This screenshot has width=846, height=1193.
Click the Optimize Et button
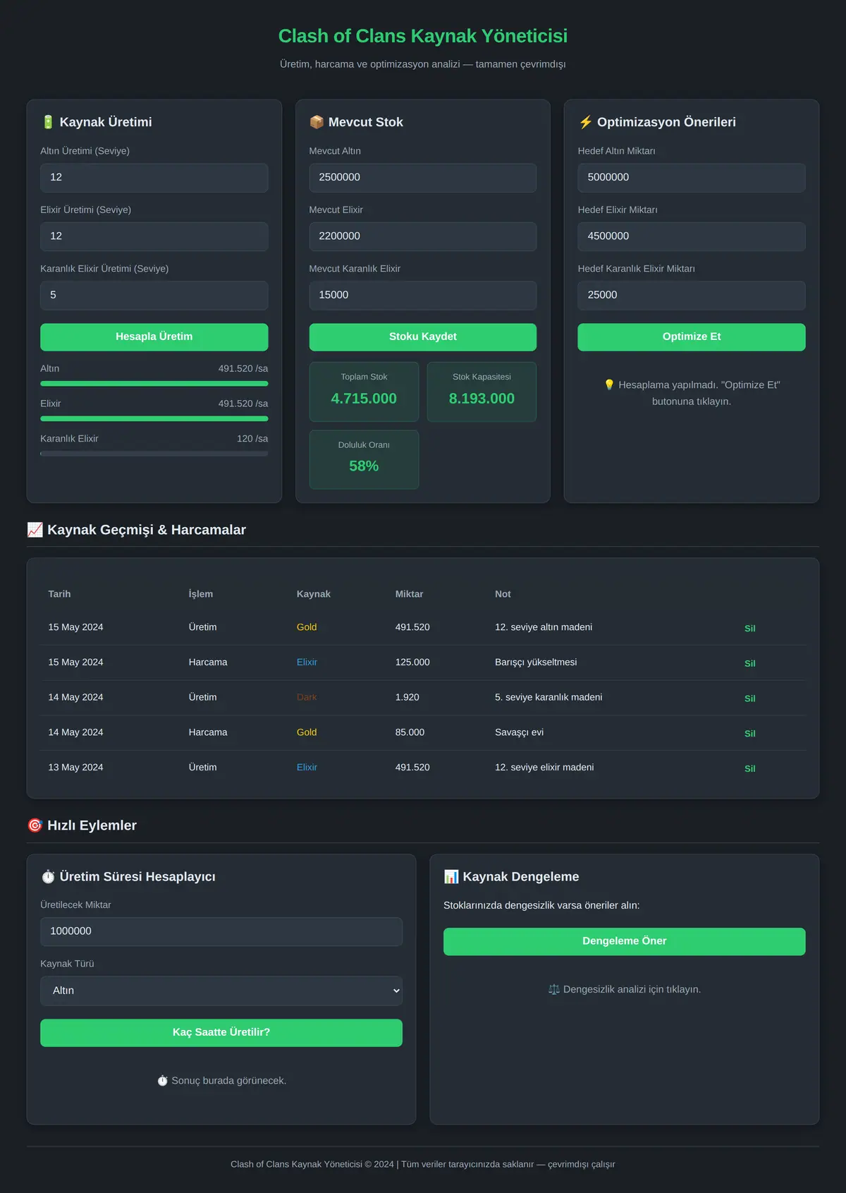tap(692, 337)
